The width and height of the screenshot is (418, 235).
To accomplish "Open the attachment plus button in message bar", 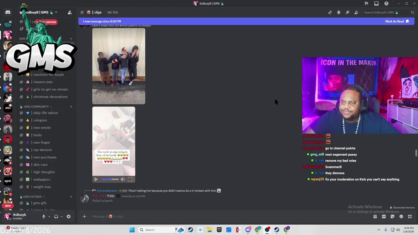I will point(84,216).
